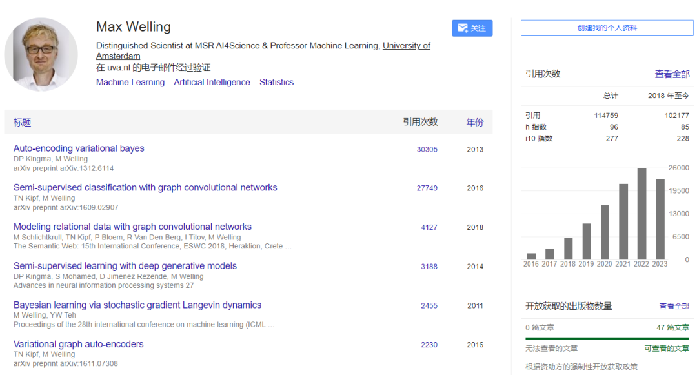Sort publications by 标题 column header
Viewport: 697px width, 375px height.
click(23, 122)
